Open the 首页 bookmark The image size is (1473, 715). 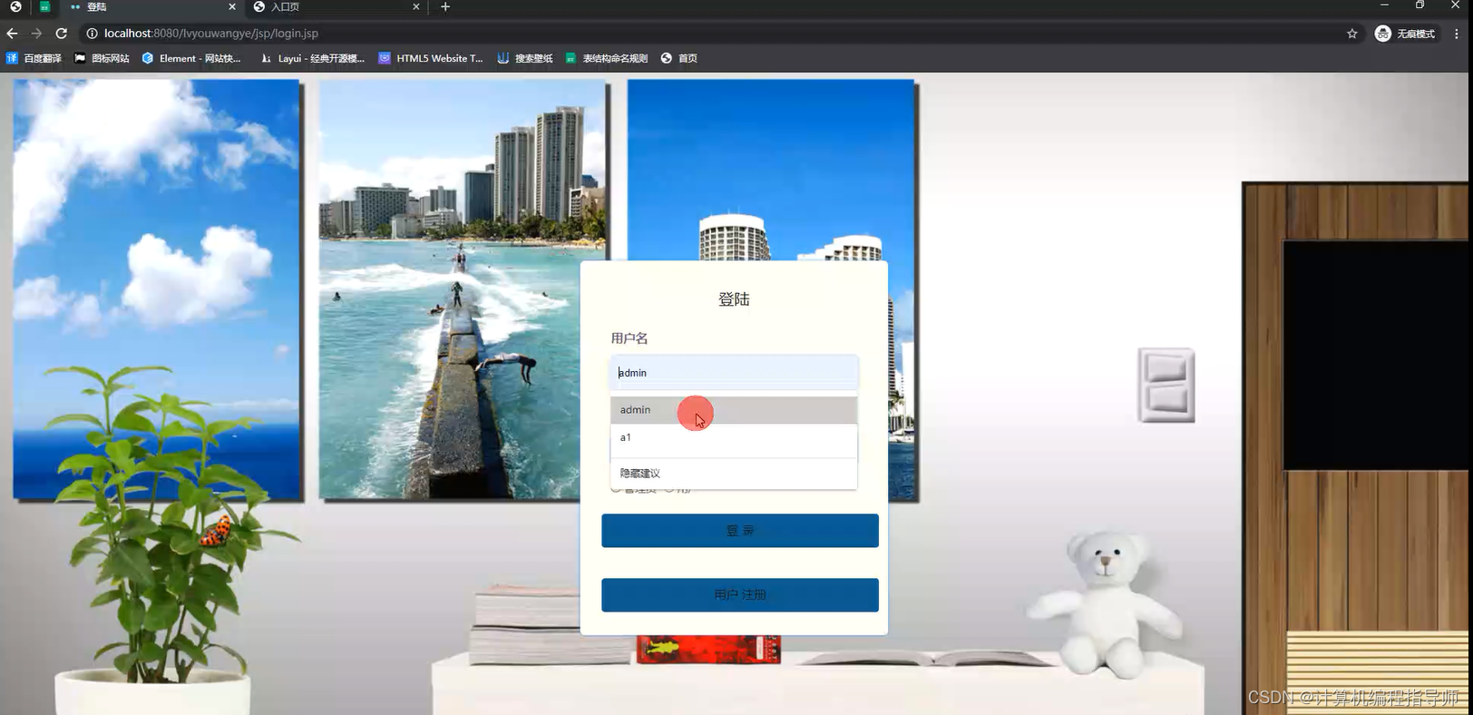(x=679, y=58)
